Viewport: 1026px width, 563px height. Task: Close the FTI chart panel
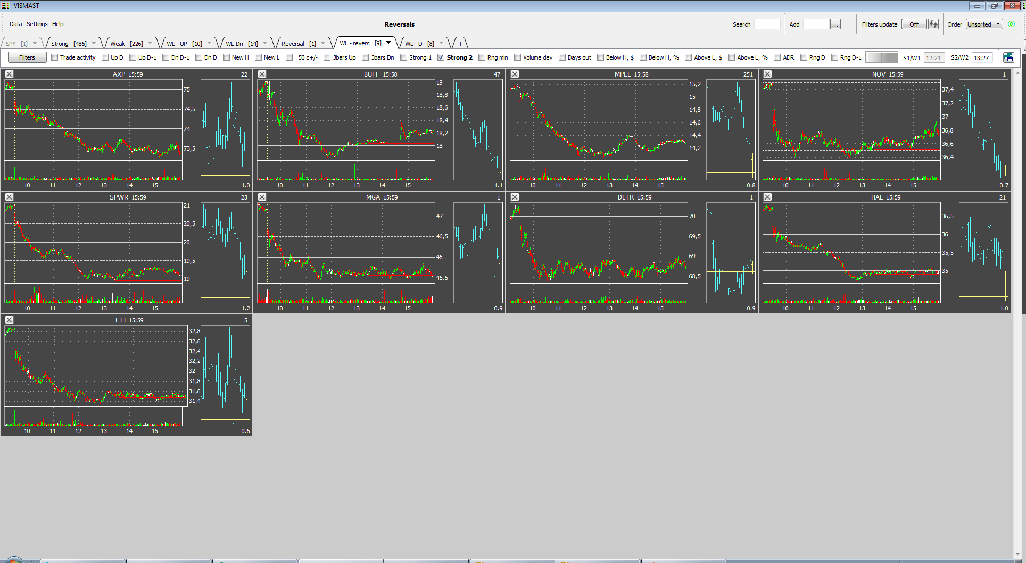9,320
